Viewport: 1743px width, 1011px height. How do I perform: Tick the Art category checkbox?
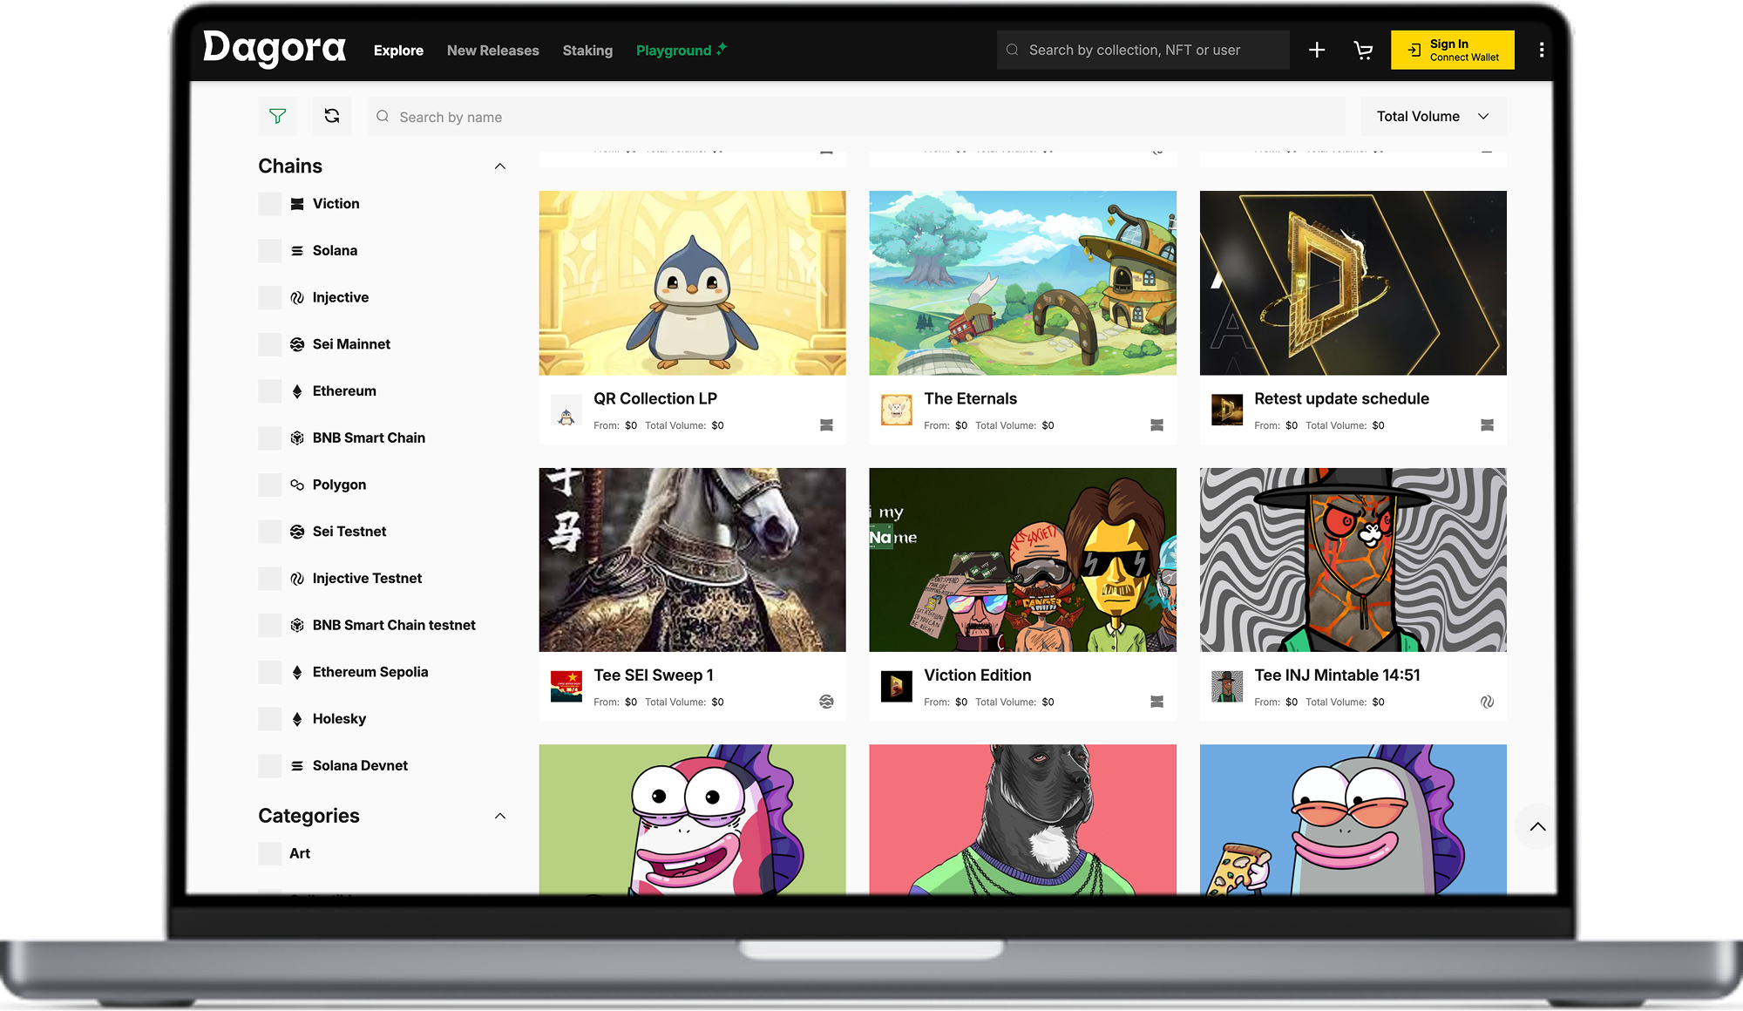coord(270,854)
